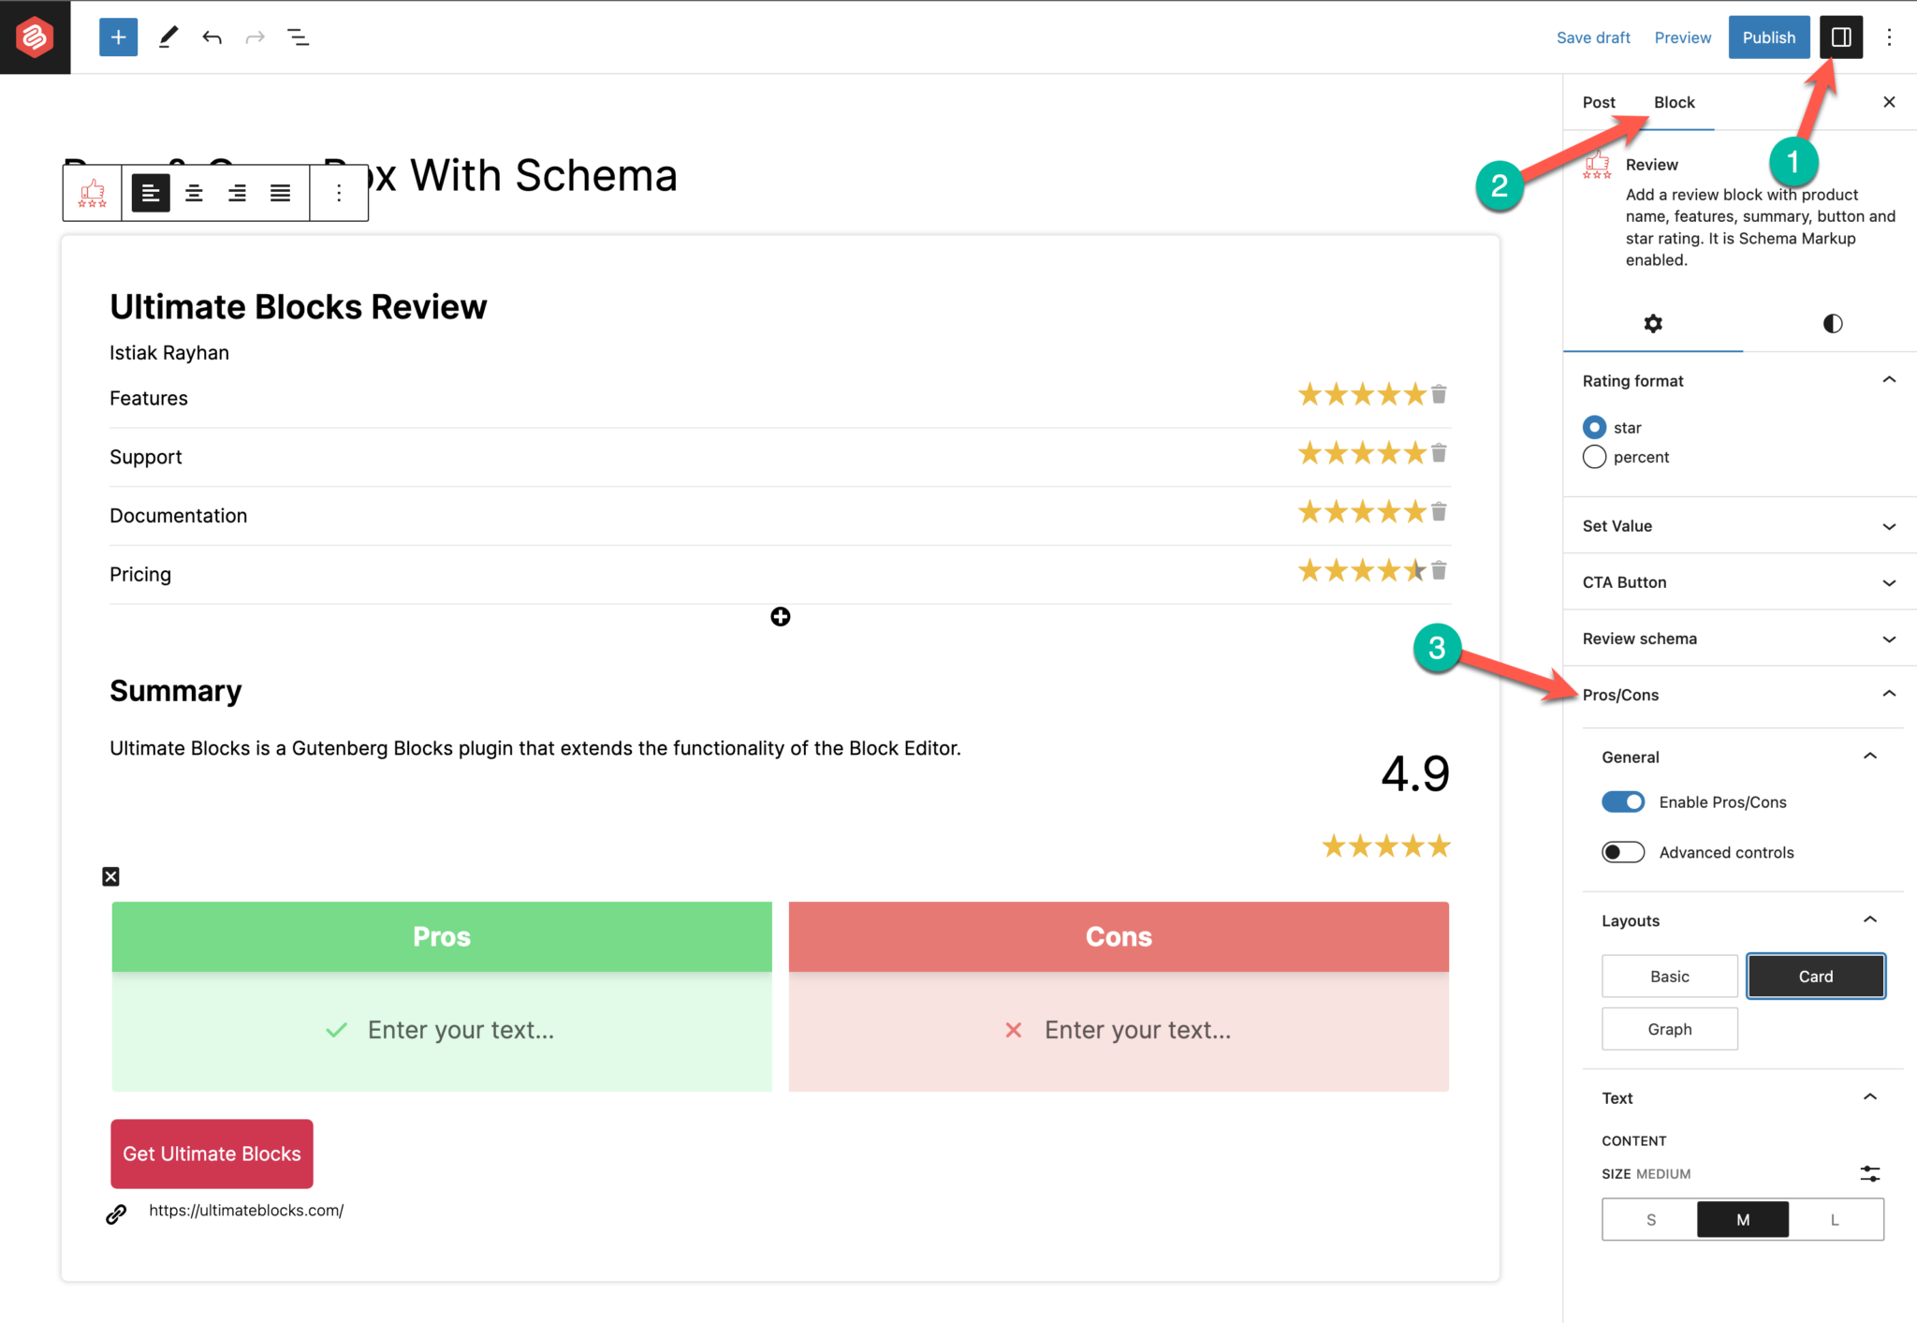
Task: Click the redo icon
Action: (x=256, y=37)
